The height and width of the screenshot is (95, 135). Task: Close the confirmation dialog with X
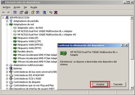(x=126, y=45)
